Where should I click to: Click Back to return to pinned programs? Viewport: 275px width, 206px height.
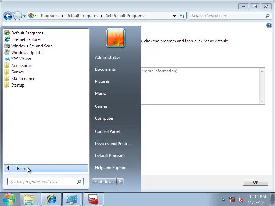point(46,168)
